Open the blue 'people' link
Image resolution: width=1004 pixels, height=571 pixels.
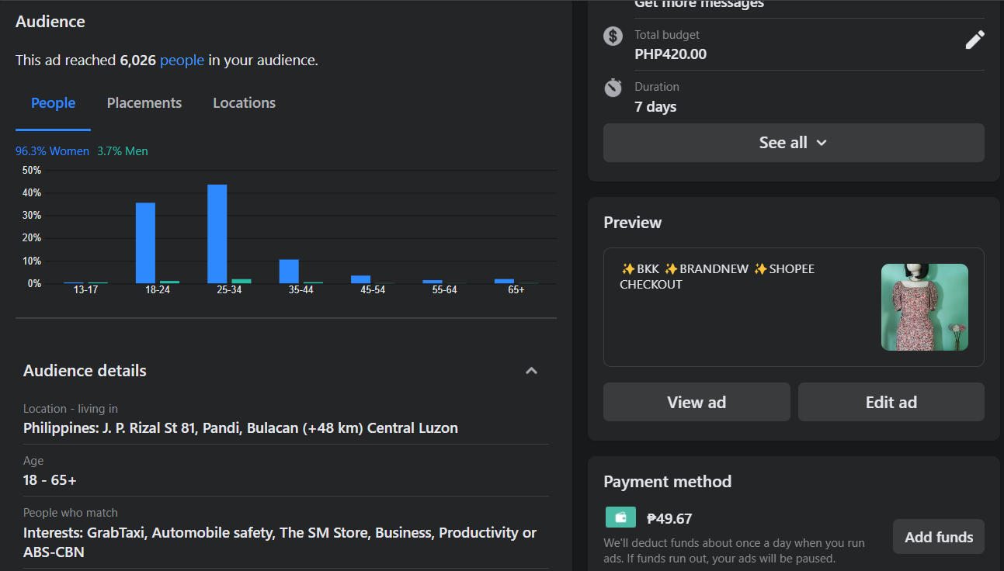(182, 61)
